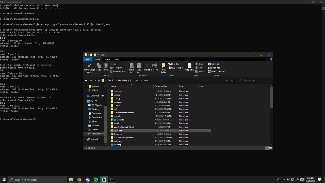Click Local Disk (C:) in the address breadcrumb
The height and width of the screenshot is (183, 325).
click(x=124, y=81)
